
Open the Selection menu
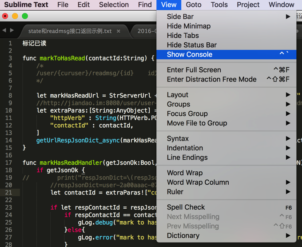[x=114, y=5]
